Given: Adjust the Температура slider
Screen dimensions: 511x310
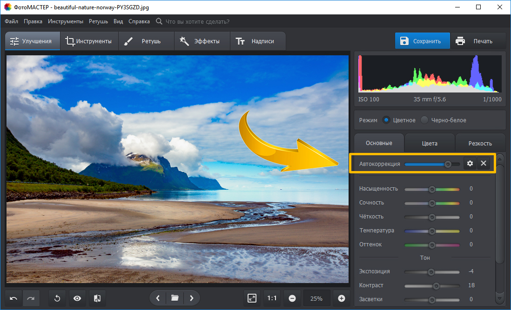Looking at the screenshot, I should (432, 231).
